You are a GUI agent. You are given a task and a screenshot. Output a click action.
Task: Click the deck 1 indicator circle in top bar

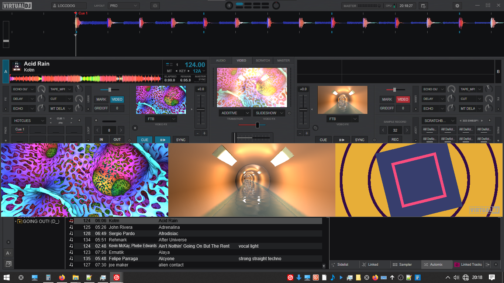(x=229, y=6)
